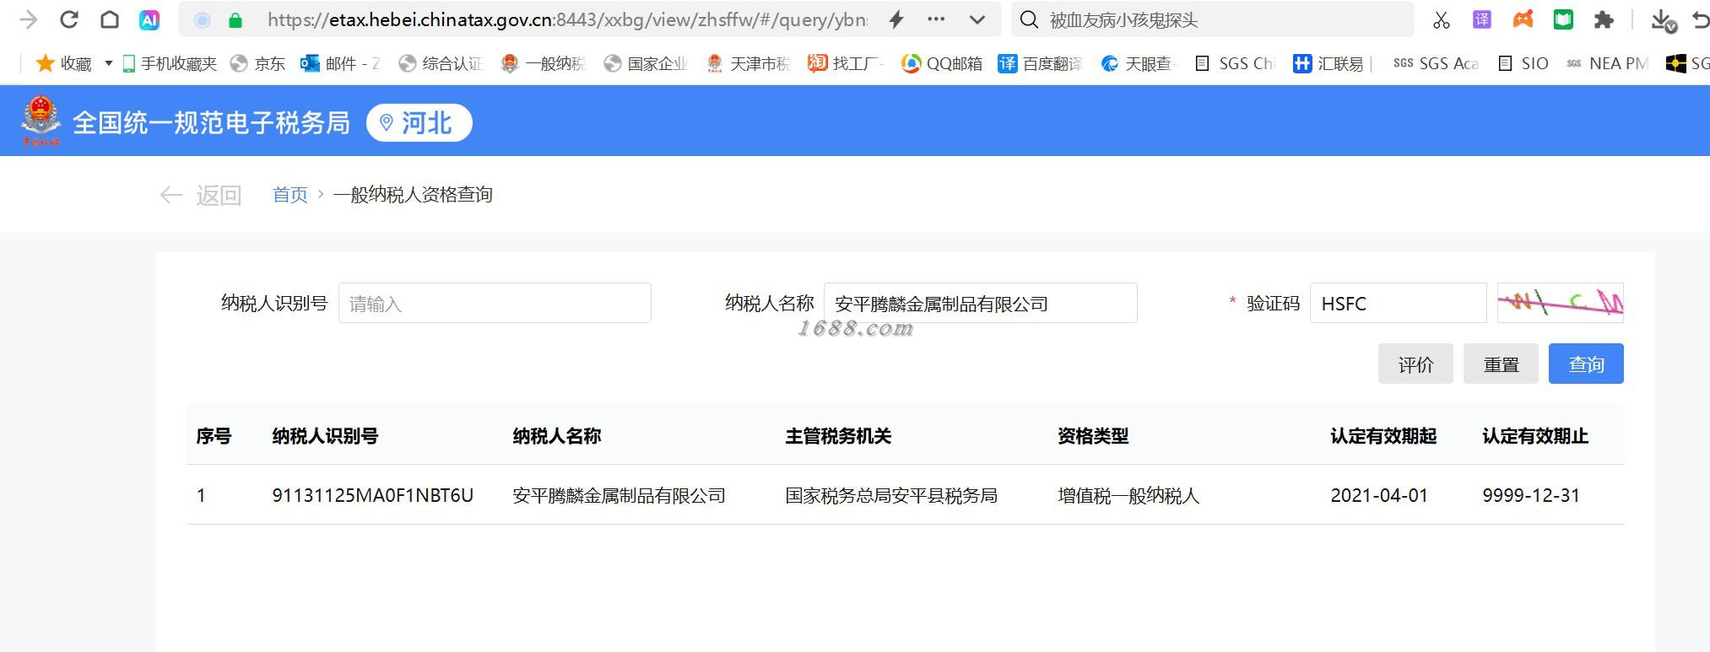Click the 纳税人名称 column header
This screenshot has height=652, width=1710.
(x=557, y=436)
